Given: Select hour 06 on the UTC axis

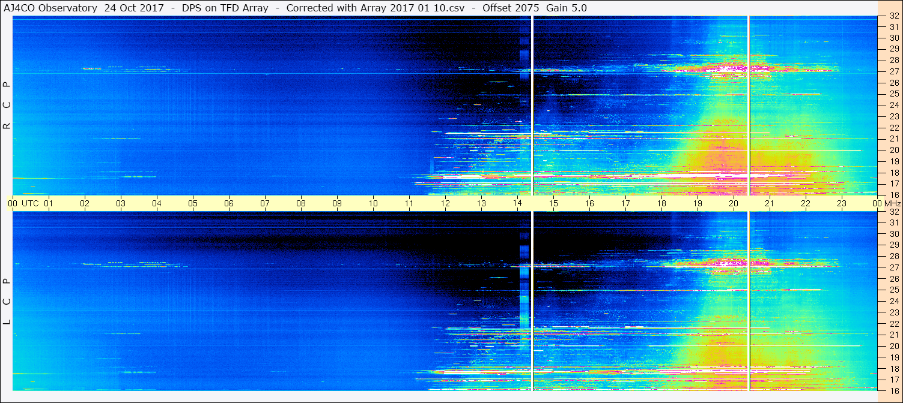Looking at the screenshot, I should 229,203.
